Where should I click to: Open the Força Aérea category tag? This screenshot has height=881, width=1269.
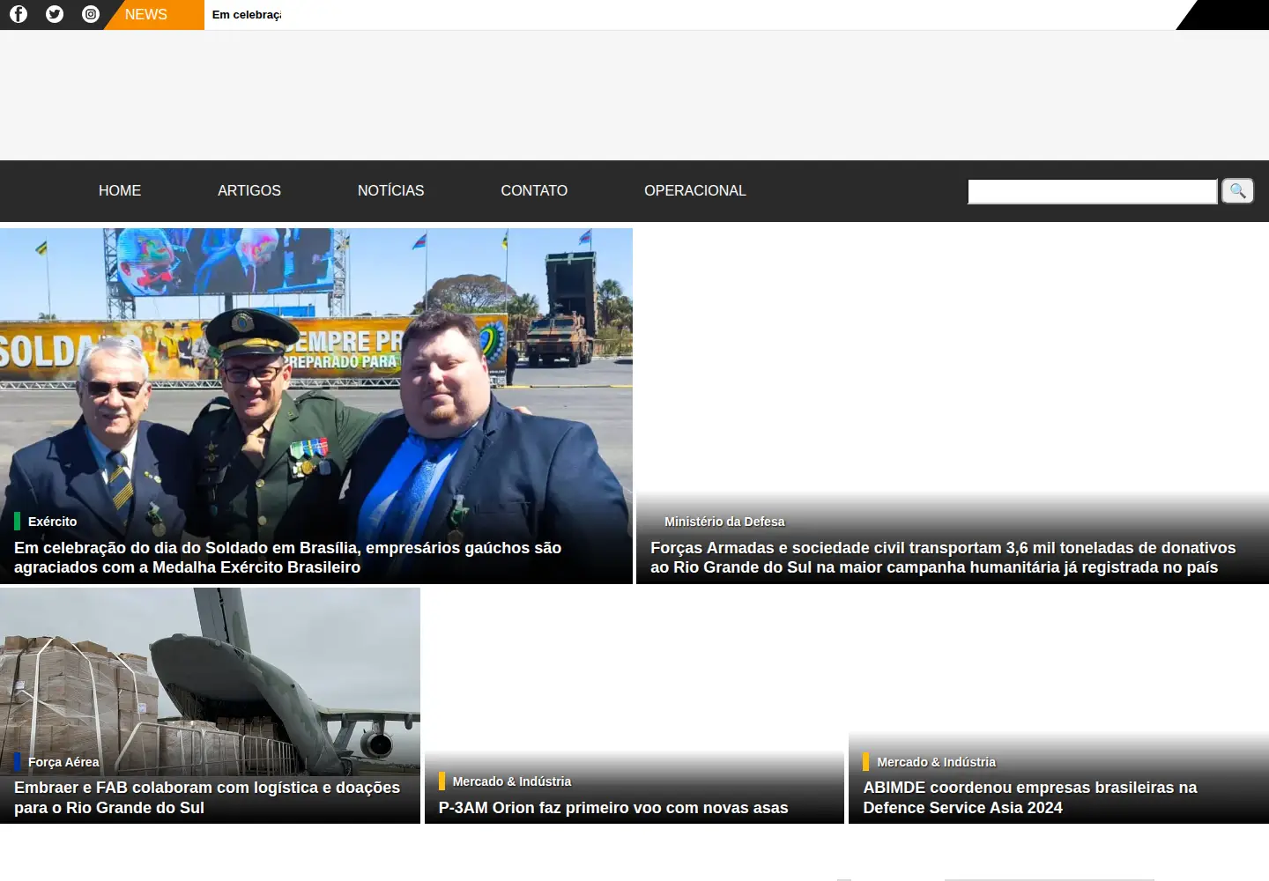[x=63, y=762]
